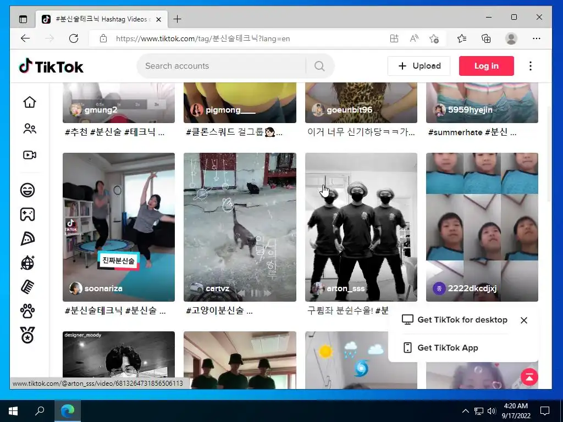This screenshot has height=422, width=563.
Task: Open the arton_sss masked dancers video
Action: click(361, 227)
